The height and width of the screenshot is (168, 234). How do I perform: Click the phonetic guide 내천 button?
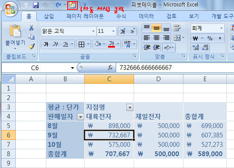[x=128, y=44]
